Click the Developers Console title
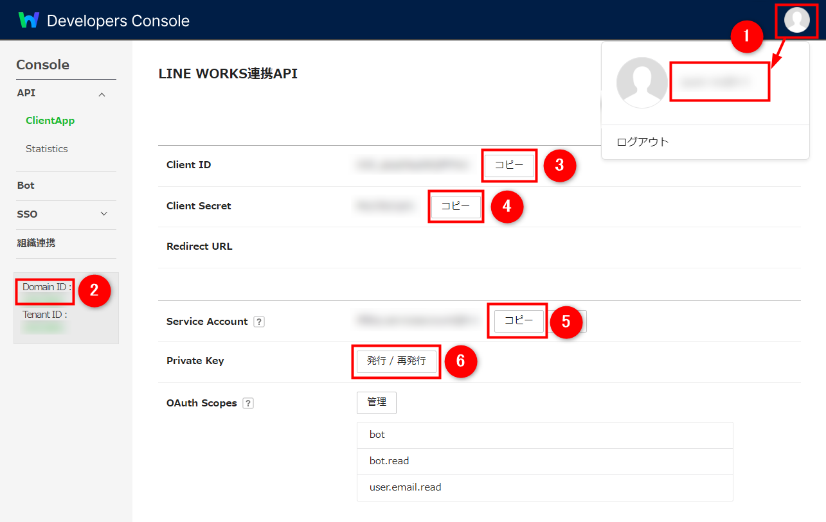This screenshot has width=826, height=522. click(x=118, y=21)
